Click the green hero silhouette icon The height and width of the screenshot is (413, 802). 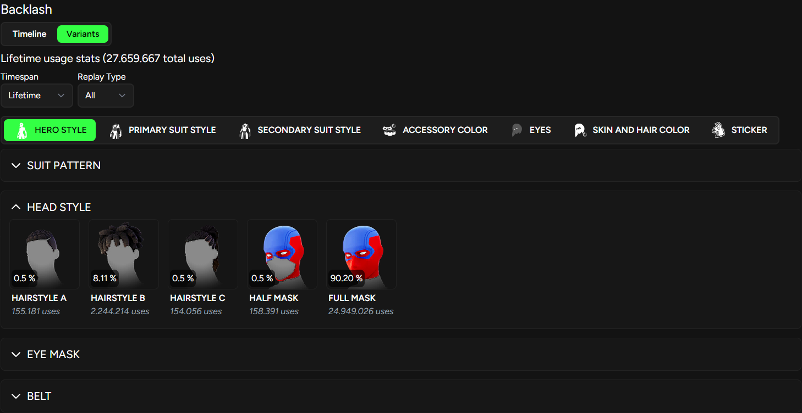point(22,130)
